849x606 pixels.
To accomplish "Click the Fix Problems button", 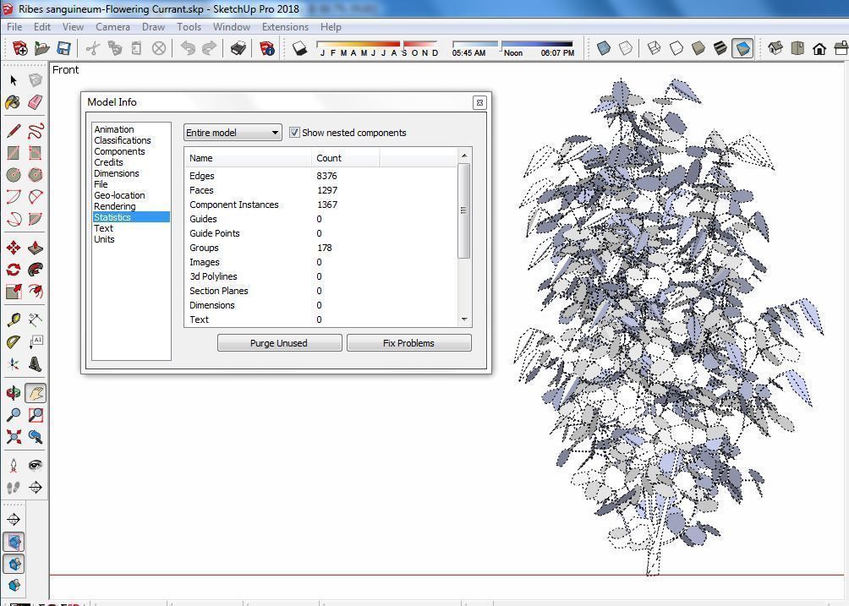I will coord(408,343).
